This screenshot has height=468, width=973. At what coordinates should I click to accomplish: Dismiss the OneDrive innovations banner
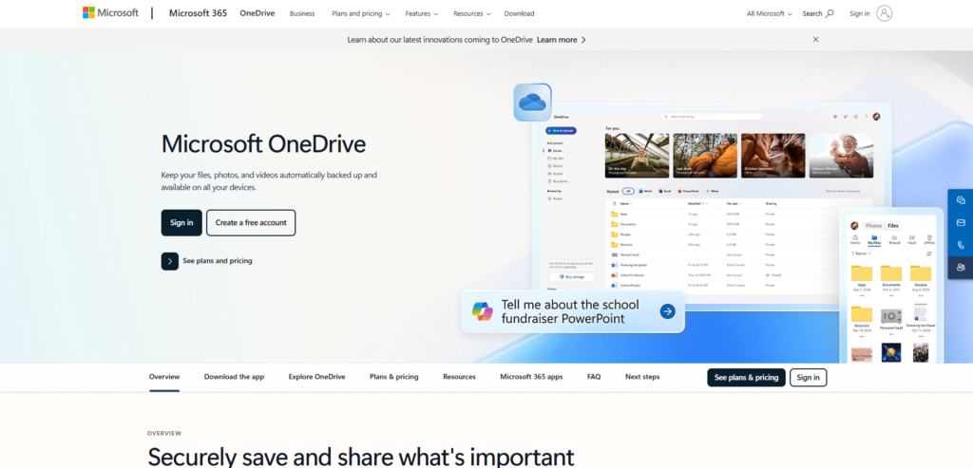(x=815, y=39)
